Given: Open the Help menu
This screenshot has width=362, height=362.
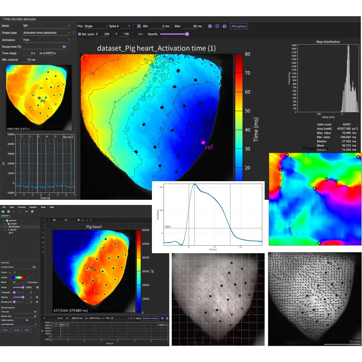Looking at the screenshot, I should click(52, 207).
